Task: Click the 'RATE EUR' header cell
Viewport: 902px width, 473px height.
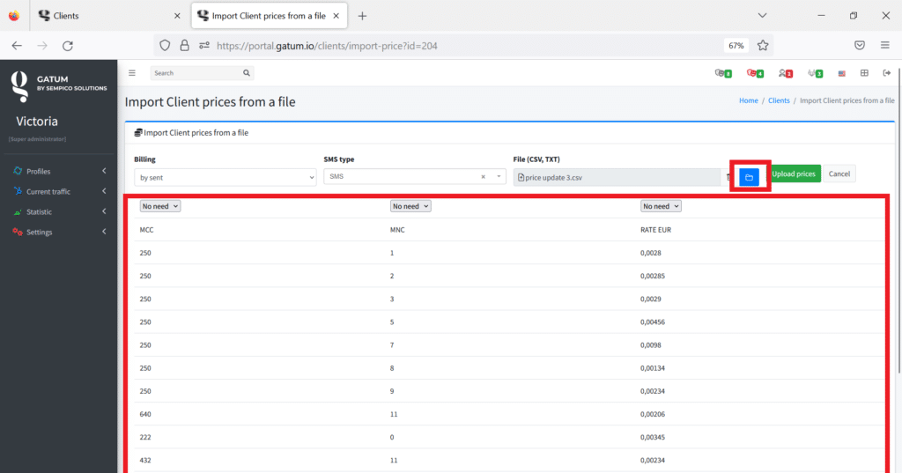Action: tap(655, 230)
